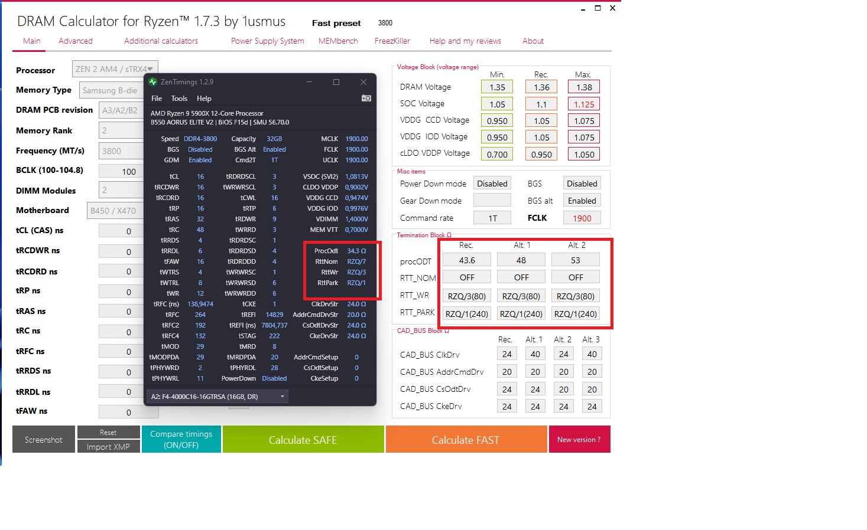Click the DRAM Voltage Max. value 1.38
This screenshot has height=530, width=867.
point(584,87)
